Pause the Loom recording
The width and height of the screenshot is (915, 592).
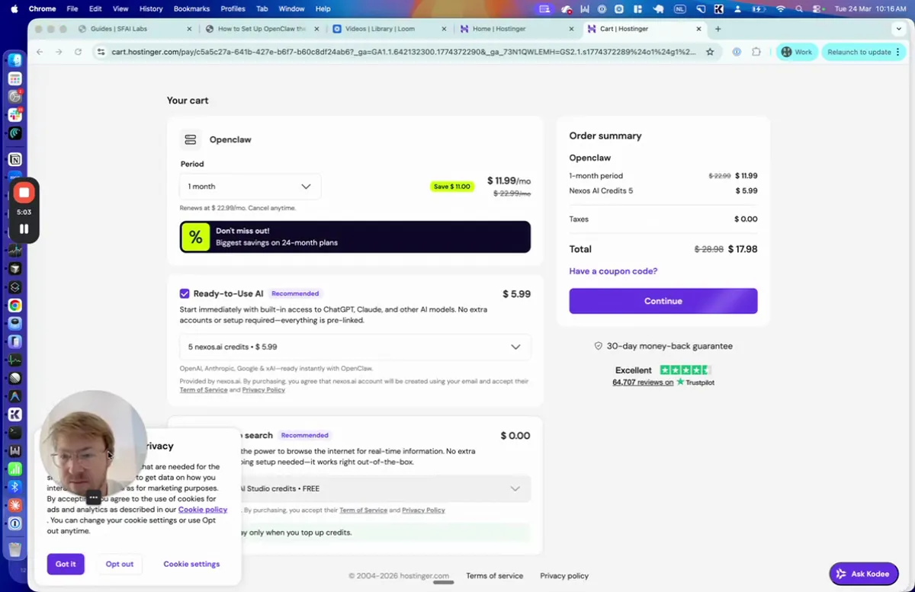(25, 228)
